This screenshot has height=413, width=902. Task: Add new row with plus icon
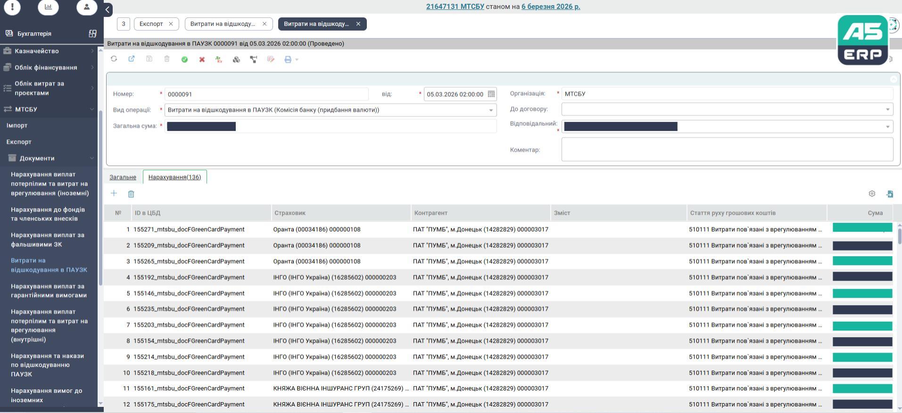point(114,194)
